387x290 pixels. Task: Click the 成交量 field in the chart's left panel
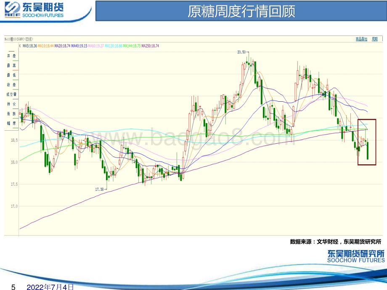[x=11, y=95]
